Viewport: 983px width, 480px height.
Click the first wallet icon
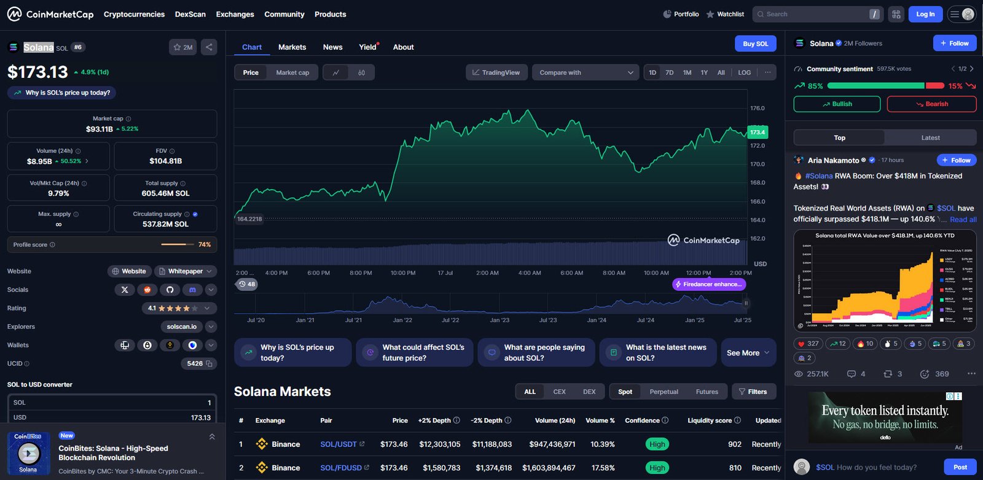(x=125, y=345)
